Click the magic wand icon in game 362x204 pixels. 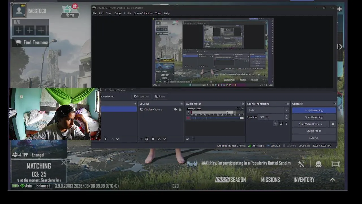click(301, 164)
